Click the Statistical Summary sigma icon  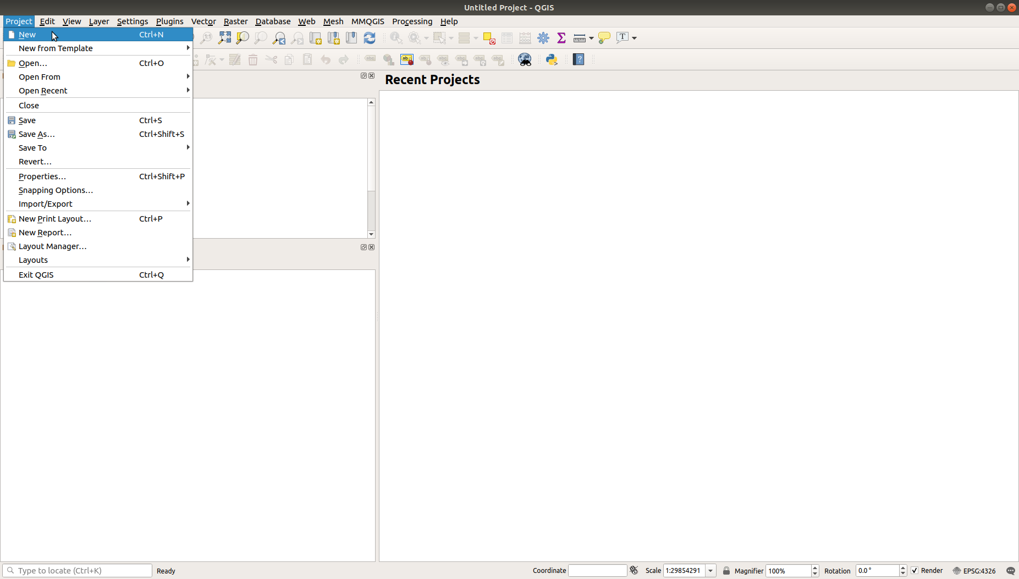(x=561, y=38)
